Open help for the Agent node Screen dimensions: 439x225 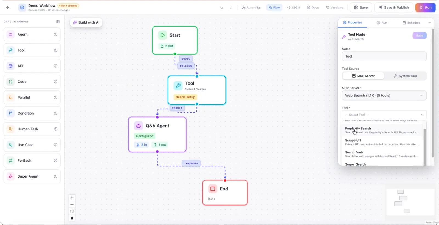click(56, 35)
